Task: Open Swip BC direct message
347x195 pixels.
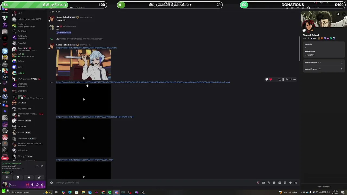Action: tap(28, 43)
